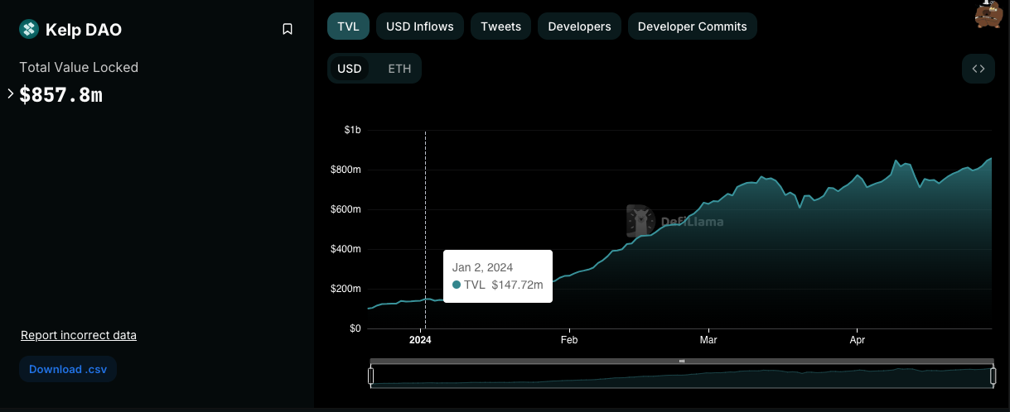Viewport: 1010px width, 412px height.
Task: Click the $800m y-axis label
Action: [x=347, y=170]
